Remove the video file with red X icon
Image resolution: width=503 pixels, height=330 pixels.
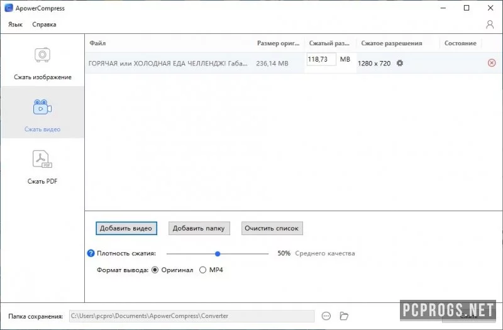(x=492, y=63)
